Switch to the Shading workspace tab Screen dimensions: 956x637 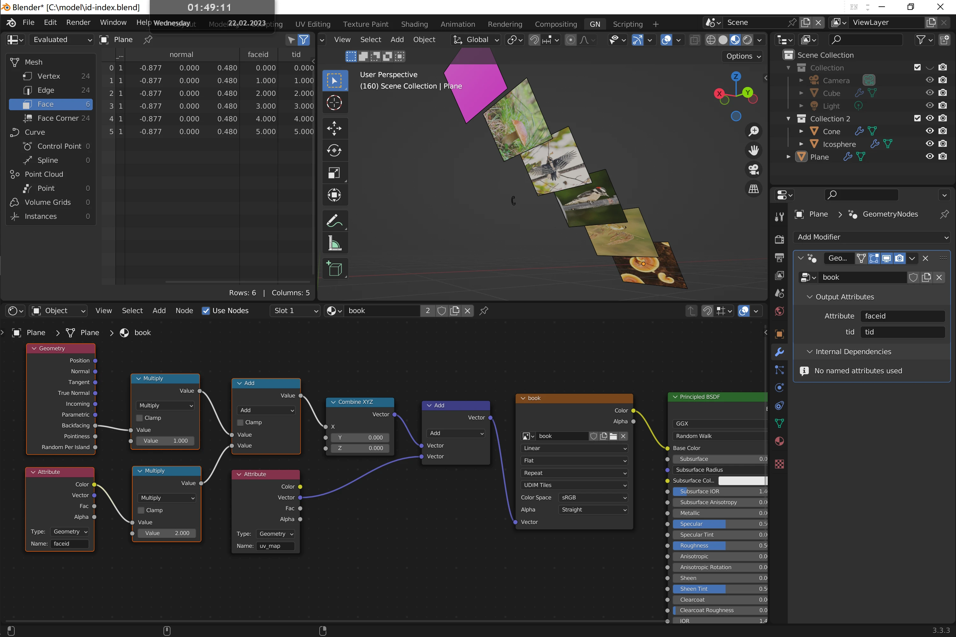(x=414, y=24)
